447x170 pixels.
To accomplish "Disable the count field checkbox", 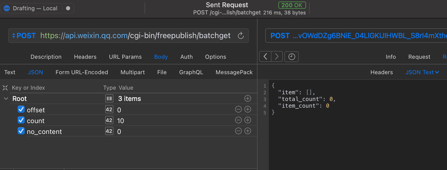I will [x=21, y=120].
